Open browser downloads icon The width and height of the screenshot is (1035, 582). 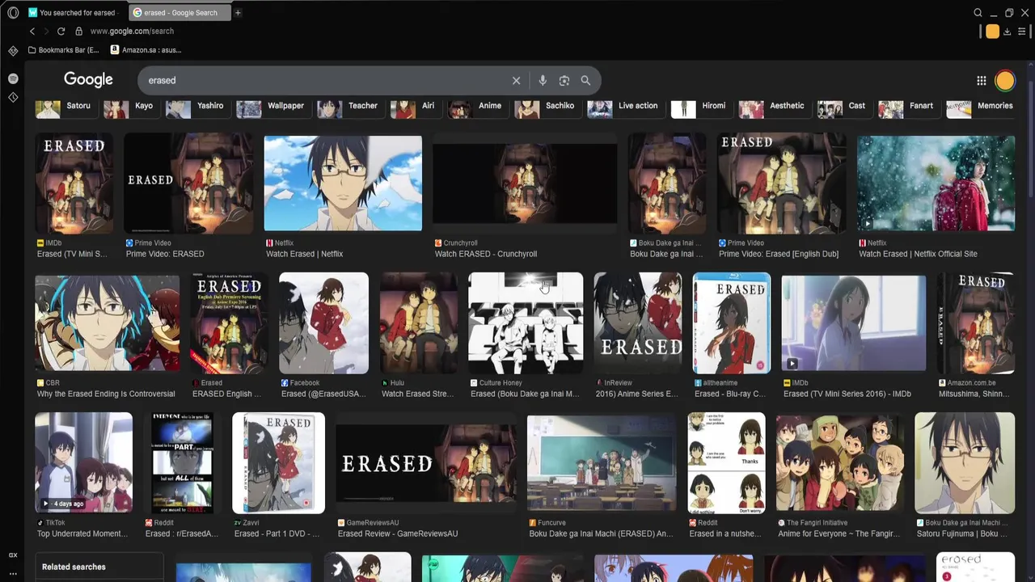(x=1007, y=32)
